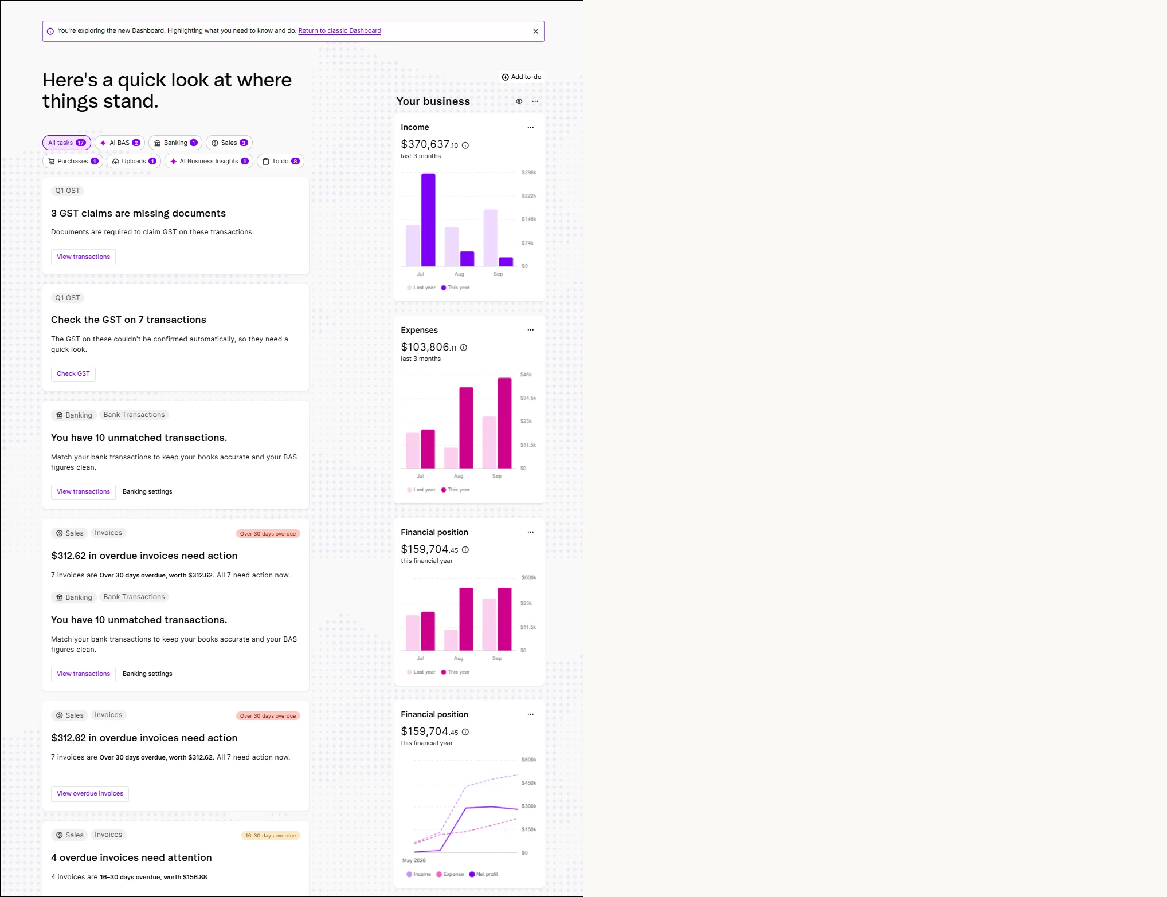Open the line-chart Financial position card menu
This screenshot has width=1167, height=897.
point(531,714)
